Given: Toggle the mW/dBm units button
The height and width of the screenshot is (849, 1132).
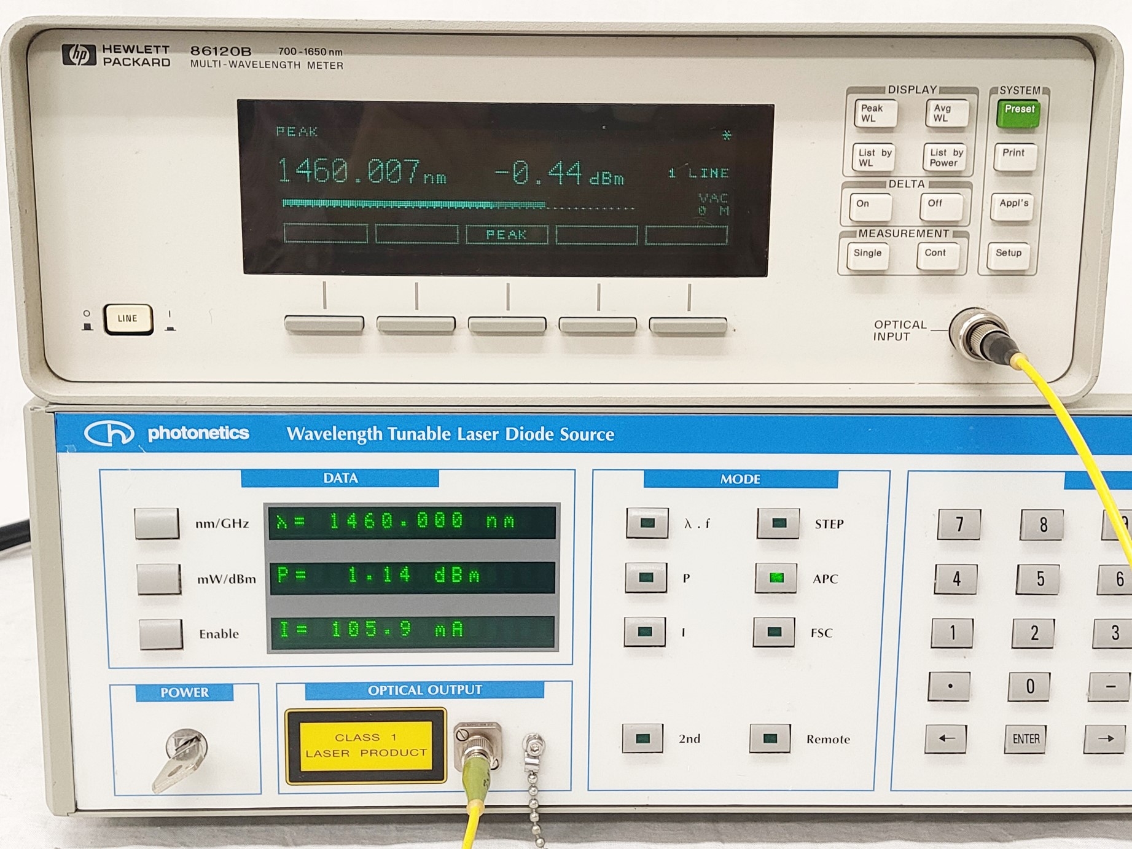Looking at the screenshot, I should pyautogui.click(x=158, y=579).
